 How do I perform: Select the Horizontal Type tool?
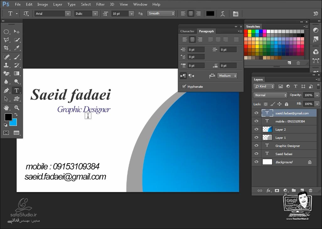click(16, 91)
